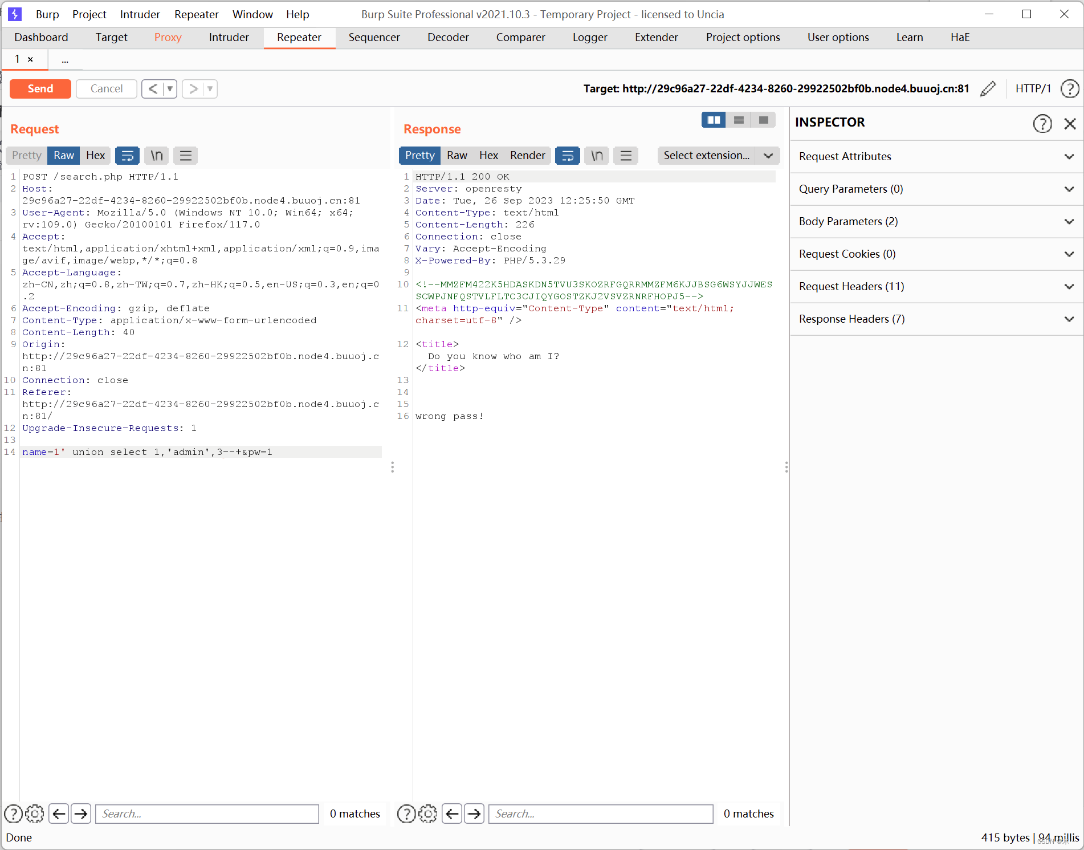Select response Hex view
This screenshot has width=1084, height=850.
click(488, 155)
